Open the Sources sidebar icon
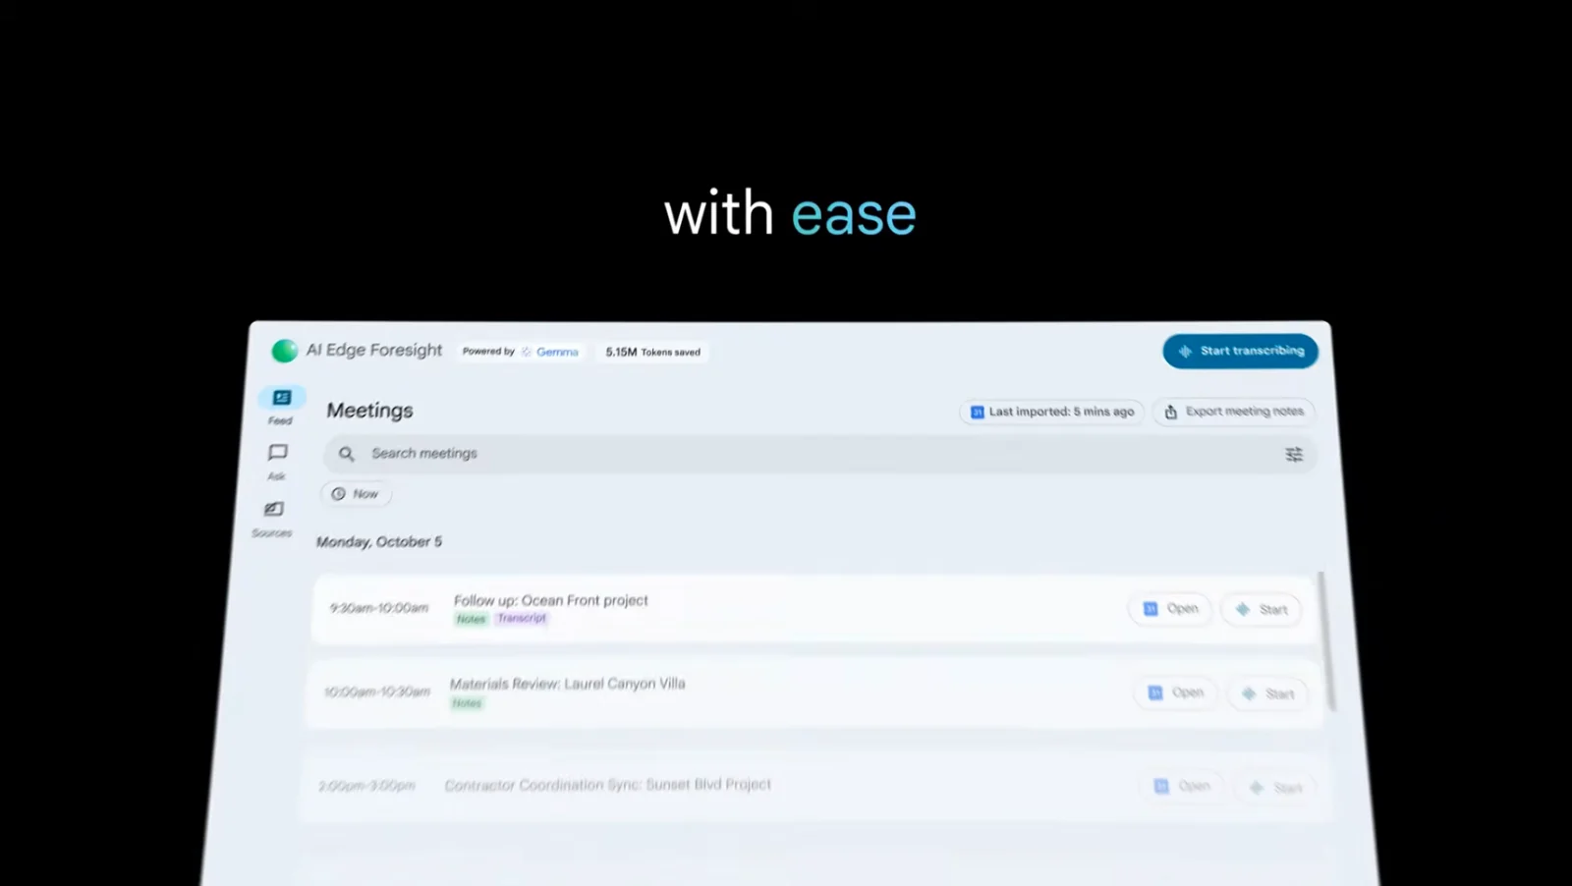Viewport: 1572px width, 886px height. [x=274, y=509]
